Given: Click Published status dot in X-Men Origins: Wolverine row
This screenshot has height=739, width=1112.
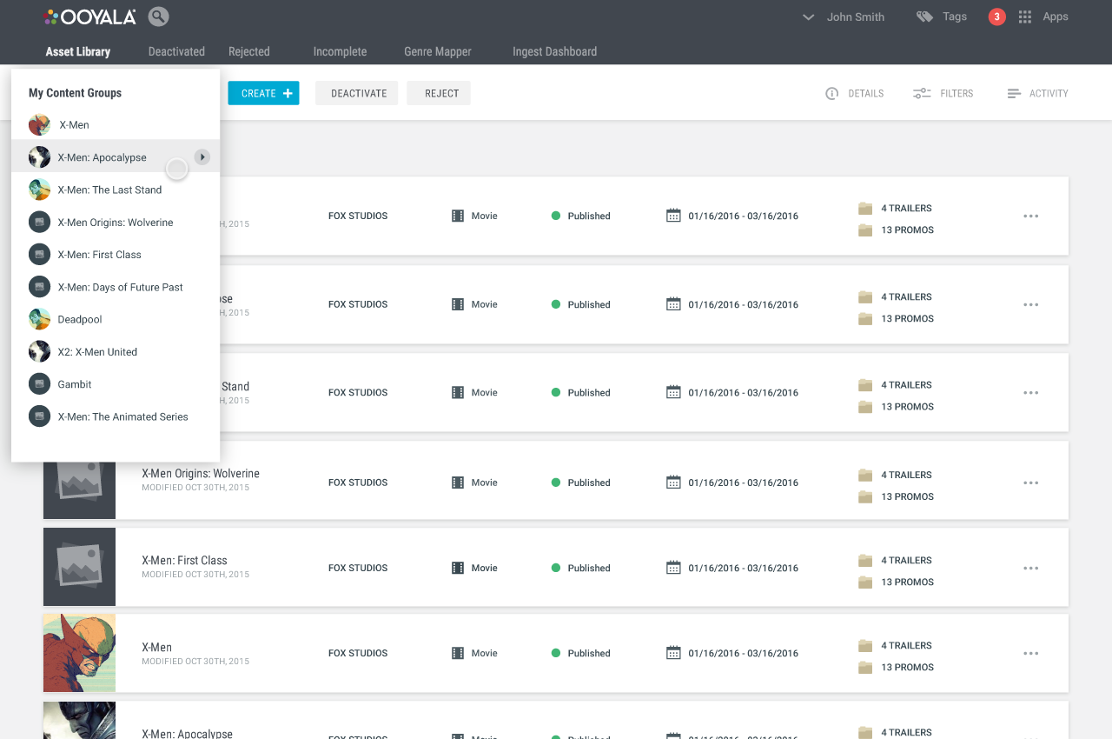Looking at the screenshot, I should click(556, 483).
